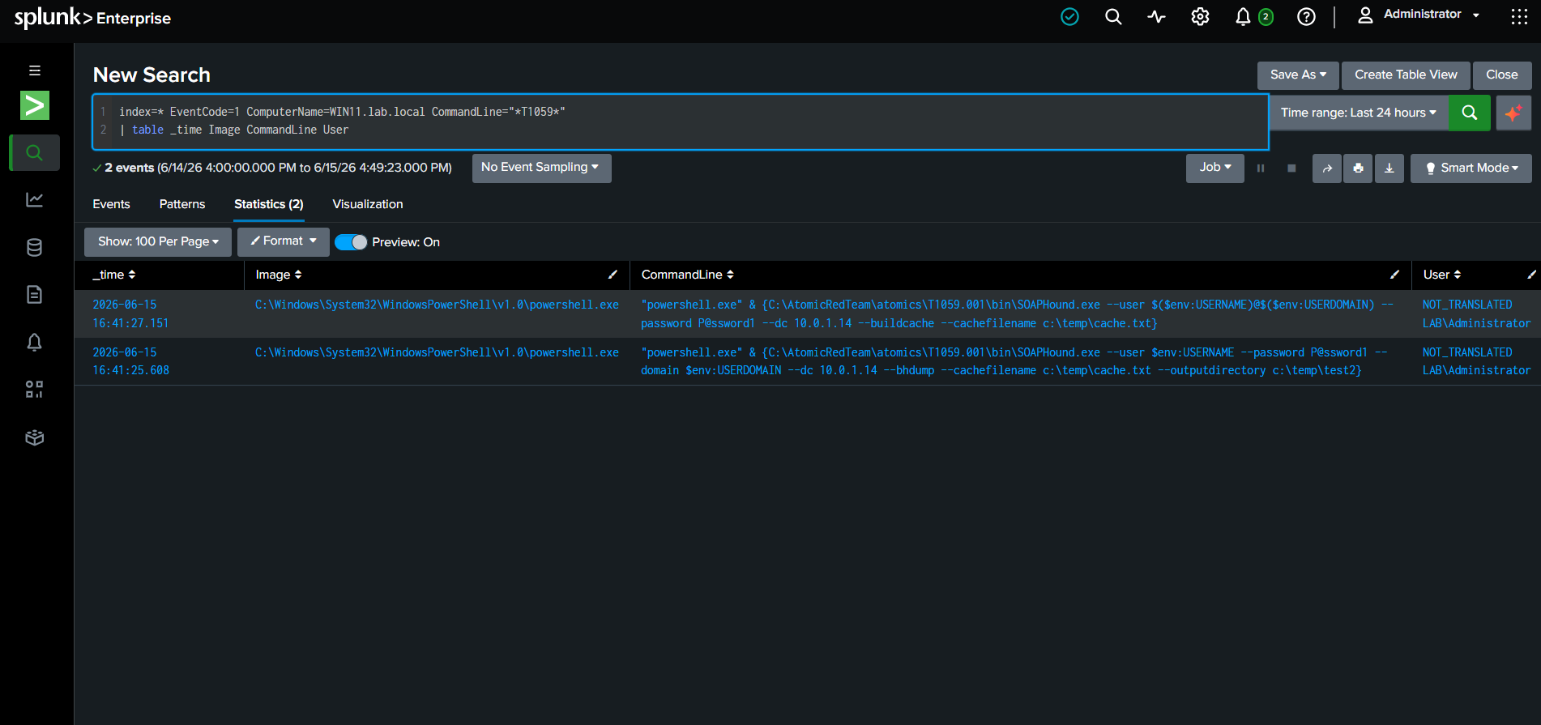The height and width of the screenshot is (725, 1541).
Task: Open the Analytics chart icon in sidebar
Action: (35, 199)
